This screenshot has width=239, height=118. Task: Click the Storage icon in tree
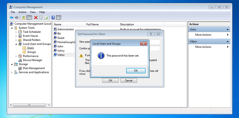tap(16, 64)
